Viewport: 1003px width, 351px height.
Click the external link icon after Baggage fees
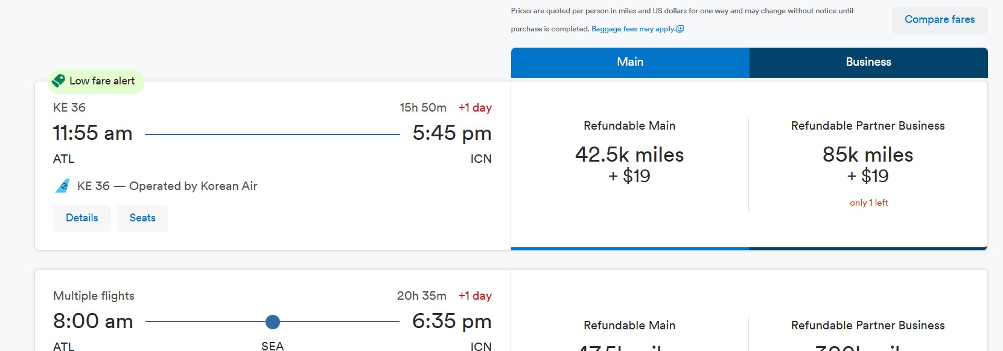coord(680,29)
